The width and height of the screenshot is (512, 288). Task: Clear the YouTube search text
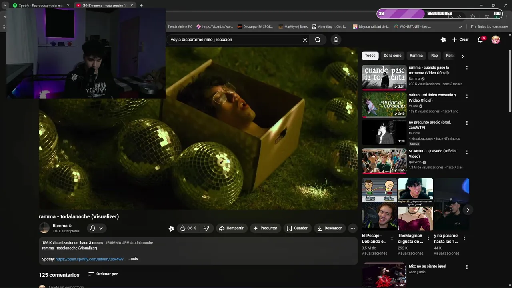coord(305,40)
